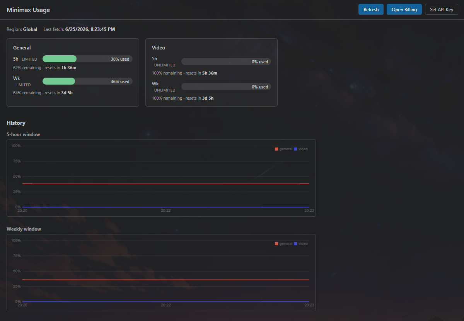Click 100% axis label in 5-hour chart
Screen dimensions: 464x321
[x=16, y=146]
